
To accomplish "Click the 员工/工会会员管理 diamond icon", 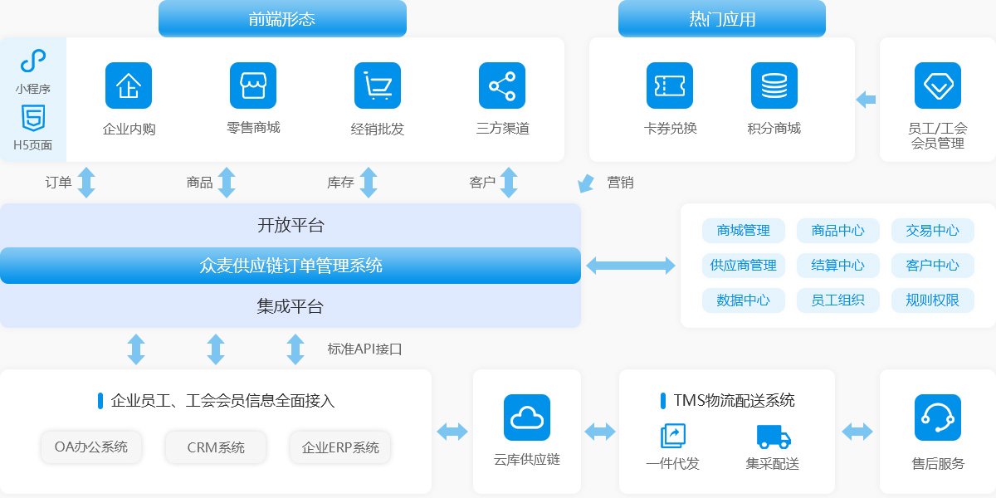I will (938, 85).
